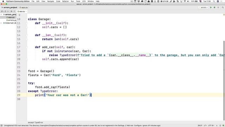Click Wi-Fi icon in macOS menu bar
This screenshot has width=225, height=127.
185,1
